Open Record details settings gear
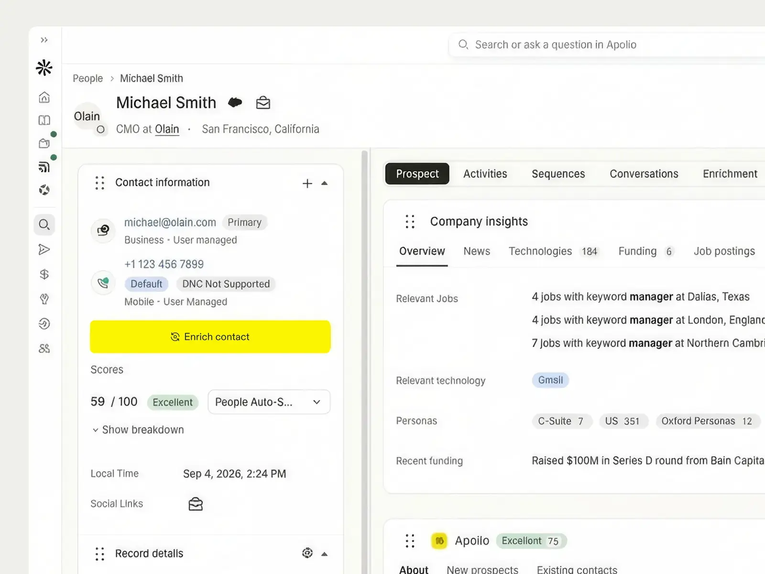Image resolution: width=765 pixels, height=574 pixels. (307, 553)
